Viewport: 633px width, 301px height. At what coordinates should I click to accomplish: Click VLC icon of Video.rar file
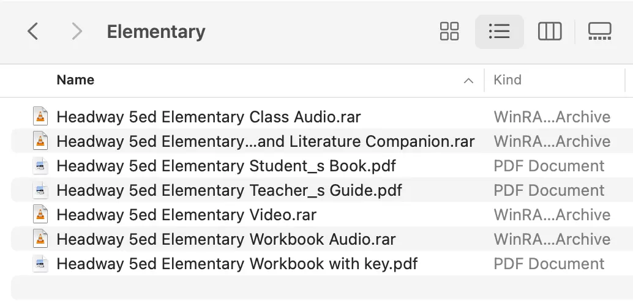40,215
